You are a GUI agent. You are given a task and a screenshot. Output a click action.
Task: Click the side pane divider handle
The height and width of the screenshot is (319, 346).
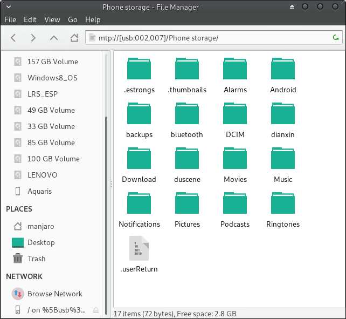[x=111, y=184]
